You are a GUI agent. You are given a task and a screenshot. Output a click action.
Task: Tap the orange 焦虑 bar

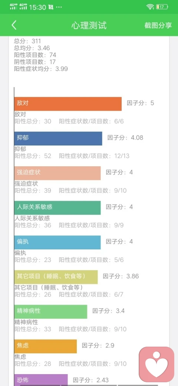pyautogui.click(x=46, y=346)
